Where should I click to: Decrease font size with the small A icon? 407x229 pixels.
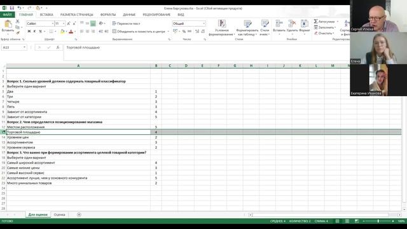(x=74, y=24)
